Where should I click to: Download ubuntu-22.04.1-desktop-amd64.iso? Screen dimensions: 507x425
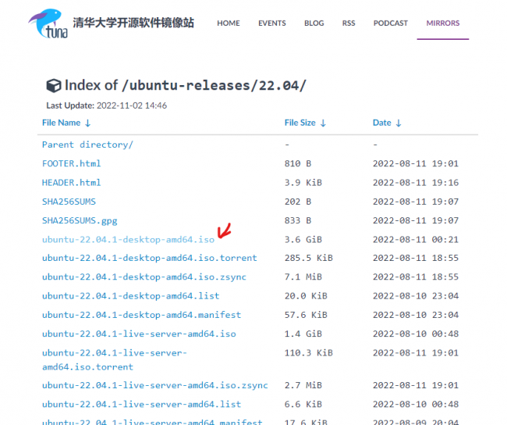coord(129,239)
